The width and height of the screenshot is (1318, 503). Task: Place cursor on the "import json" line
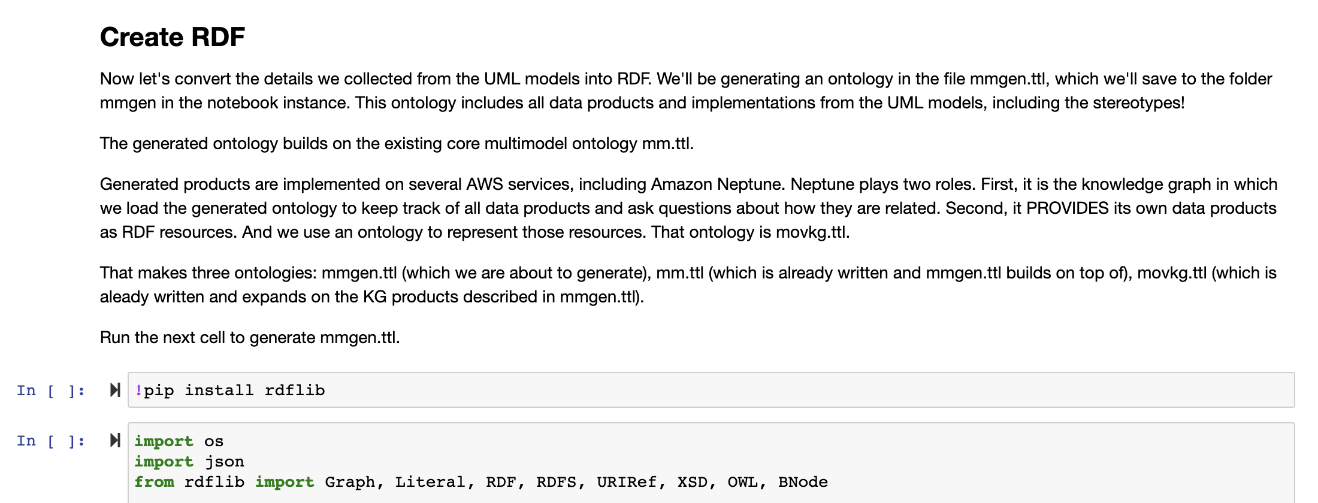coord(189,462)
